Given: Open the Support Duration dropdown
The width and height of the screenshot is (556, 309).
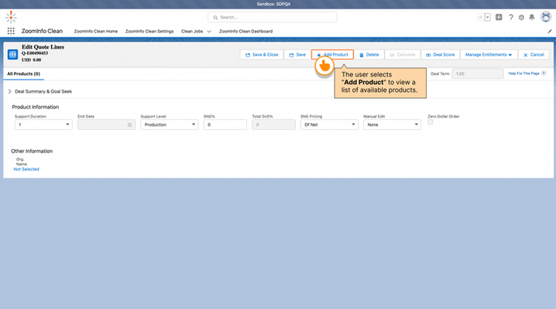Looking at the screenshot, I should pyautogui.click(x=43, y=125).
